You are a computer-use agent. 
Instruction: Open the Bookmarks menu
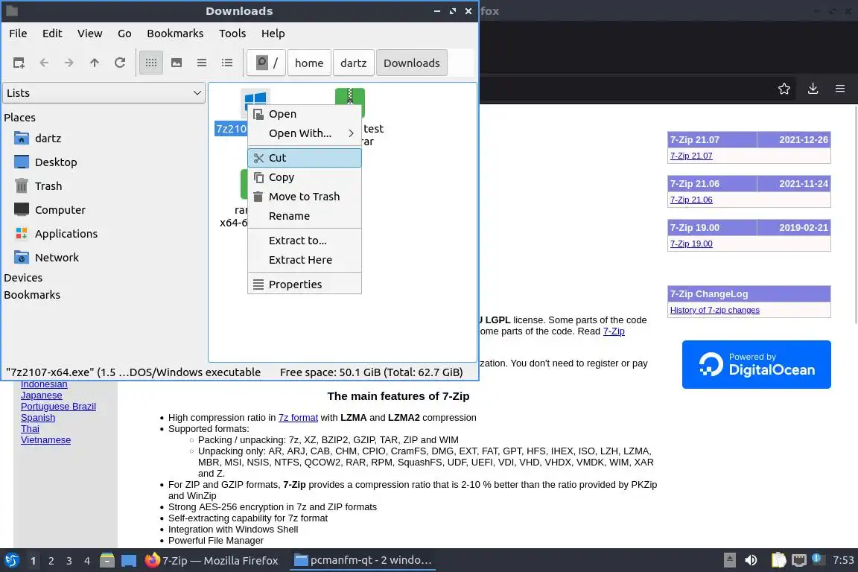(175, 34)
